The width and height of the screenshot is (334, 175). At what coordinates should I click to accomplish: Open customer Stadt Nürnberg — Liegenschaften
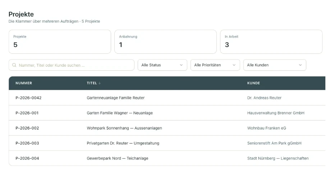pyautogui.click(x=278, y=158)
